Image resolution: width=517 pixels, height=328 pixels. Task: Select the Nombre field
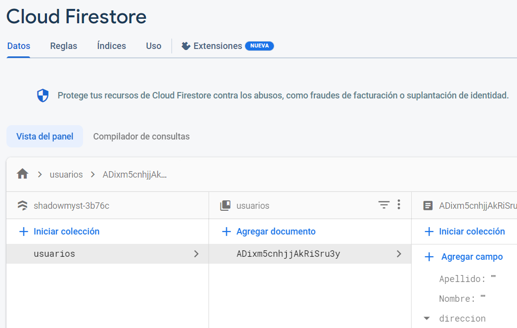[462, 299]
